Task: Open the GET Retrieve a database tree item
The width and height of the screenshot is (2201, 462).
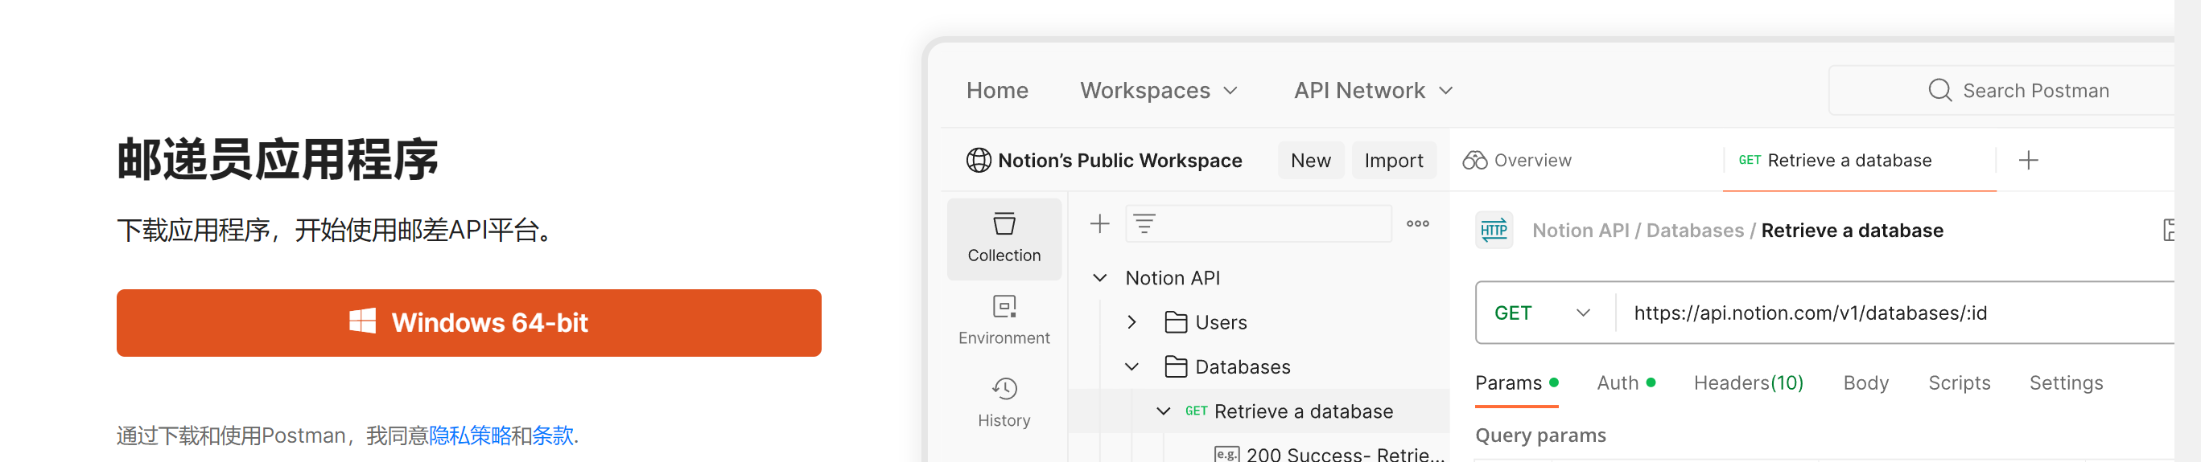Action: point(1288,411)
